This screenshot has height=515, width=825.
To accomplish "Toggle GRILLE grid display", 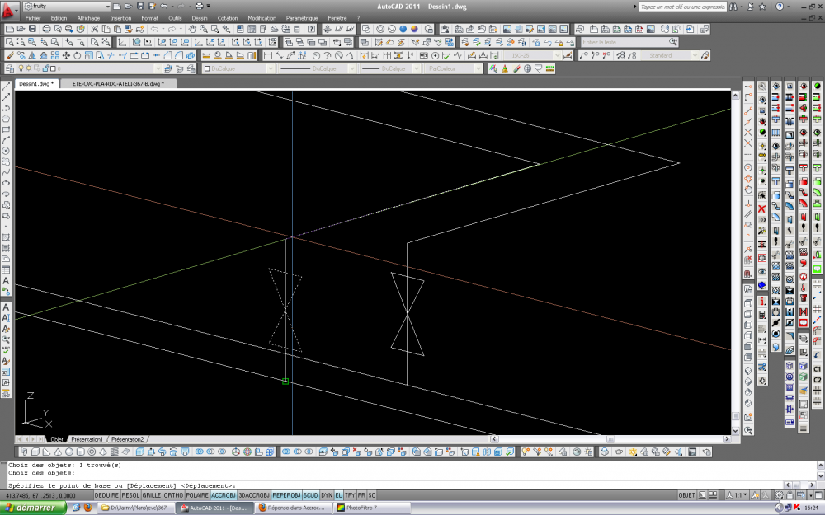I will point(152,495).
